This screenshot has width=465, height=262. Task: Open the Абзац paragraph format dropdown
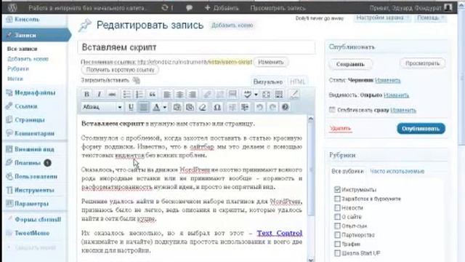[102, 107]
